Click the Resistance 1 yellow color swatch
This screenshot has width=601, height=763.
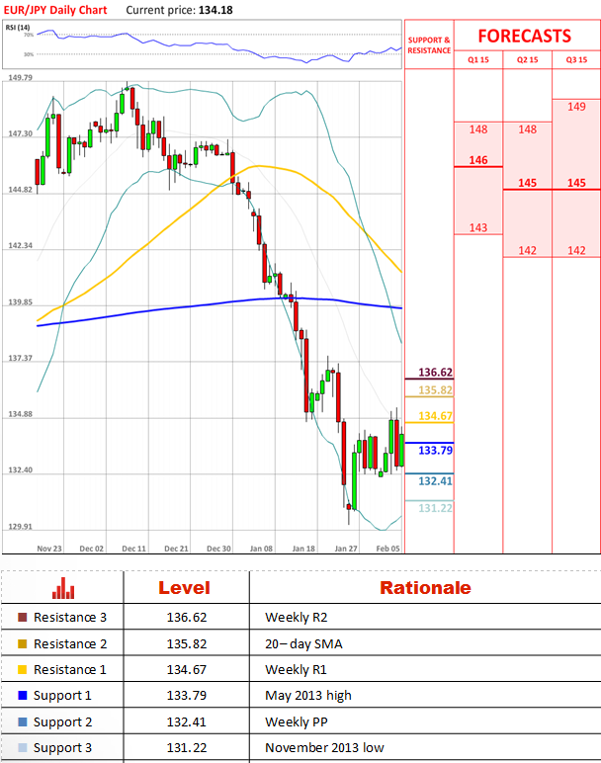point(23,669)
